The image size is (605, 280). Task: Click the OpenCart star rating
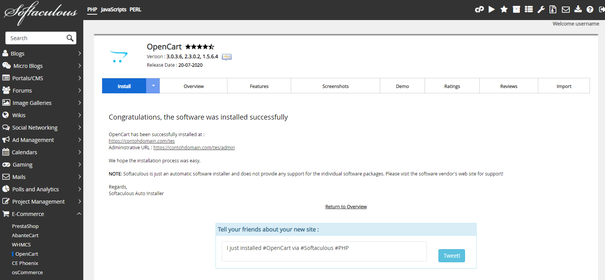tap(200, 47)
